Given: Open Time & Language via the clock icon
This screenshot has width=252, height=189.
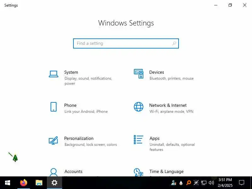Looking at the screenshot, I should click(x=138, y=172).
